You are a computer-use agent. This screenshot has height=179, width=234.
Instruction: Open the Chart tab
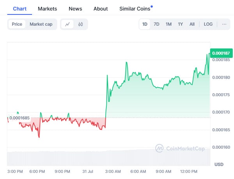pyautogui.click(x=19, y=9)
